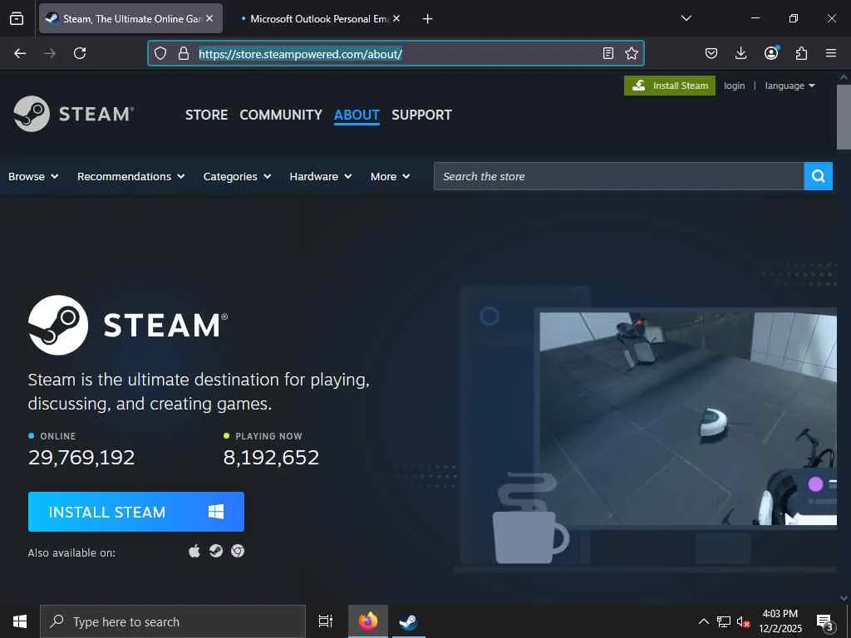851x638 pixels.
Task: Open the notification center icon
Action: [x=825, y=622]
